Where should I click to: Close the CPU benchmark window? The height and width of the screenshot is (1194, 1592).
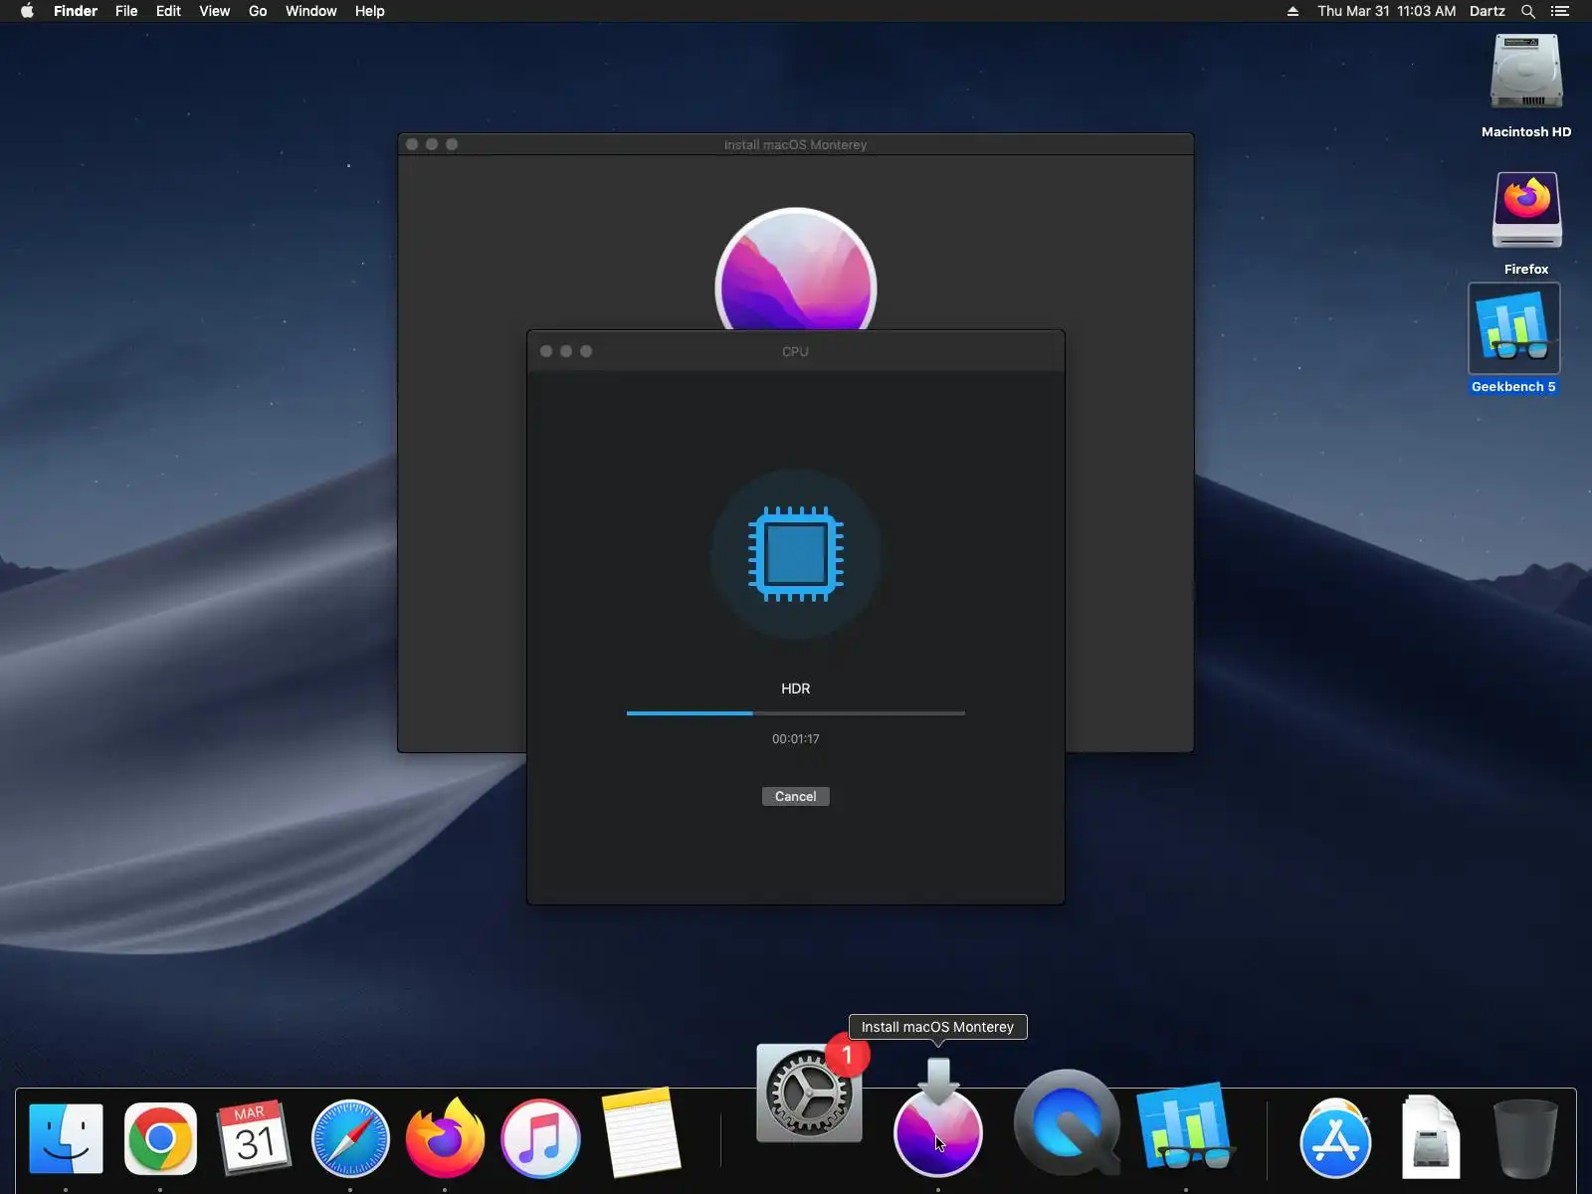[x=546, y=351]
